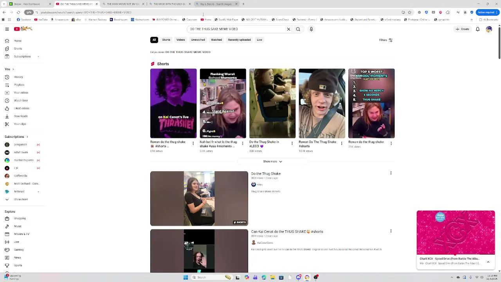
Task: Open options for 'Do the Thug Shake' video
Action: pyautogui.click(x=391, y=173)
